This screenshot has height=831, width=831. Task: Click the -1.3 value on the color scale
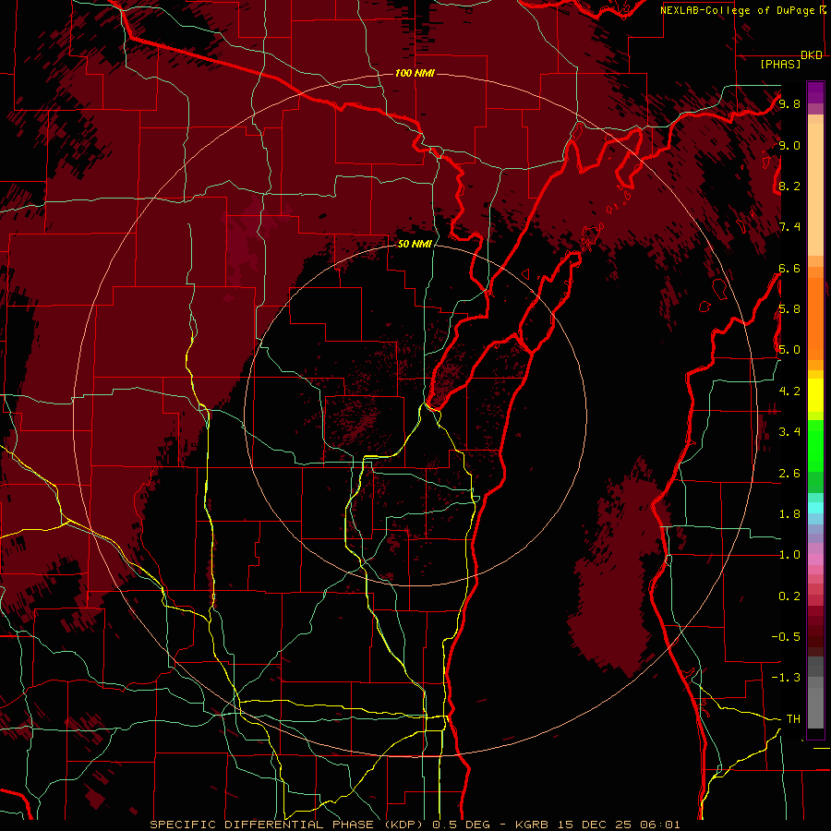786,678
